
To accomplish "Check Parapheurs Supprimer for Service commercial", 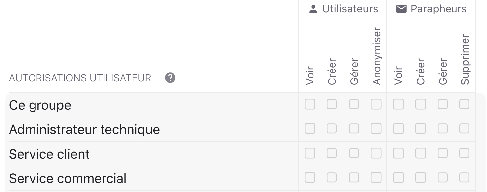I will coord(464,178).
